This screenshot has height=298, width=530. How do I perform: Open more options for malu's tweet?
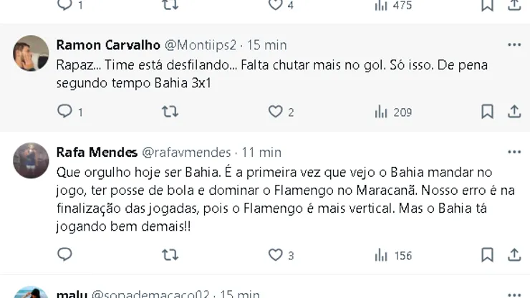coord(514,294)
